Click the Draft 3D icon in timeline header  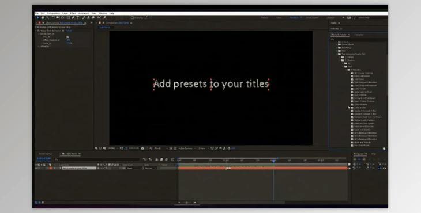tap(151, 159)
